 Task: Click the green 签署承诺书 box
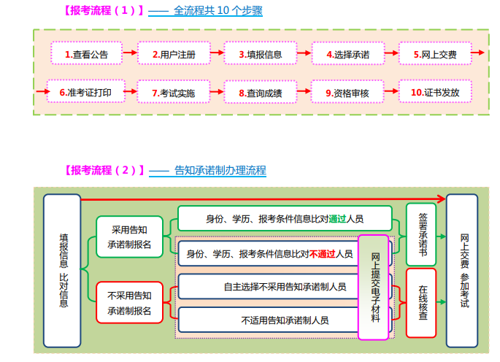point(421,234)
